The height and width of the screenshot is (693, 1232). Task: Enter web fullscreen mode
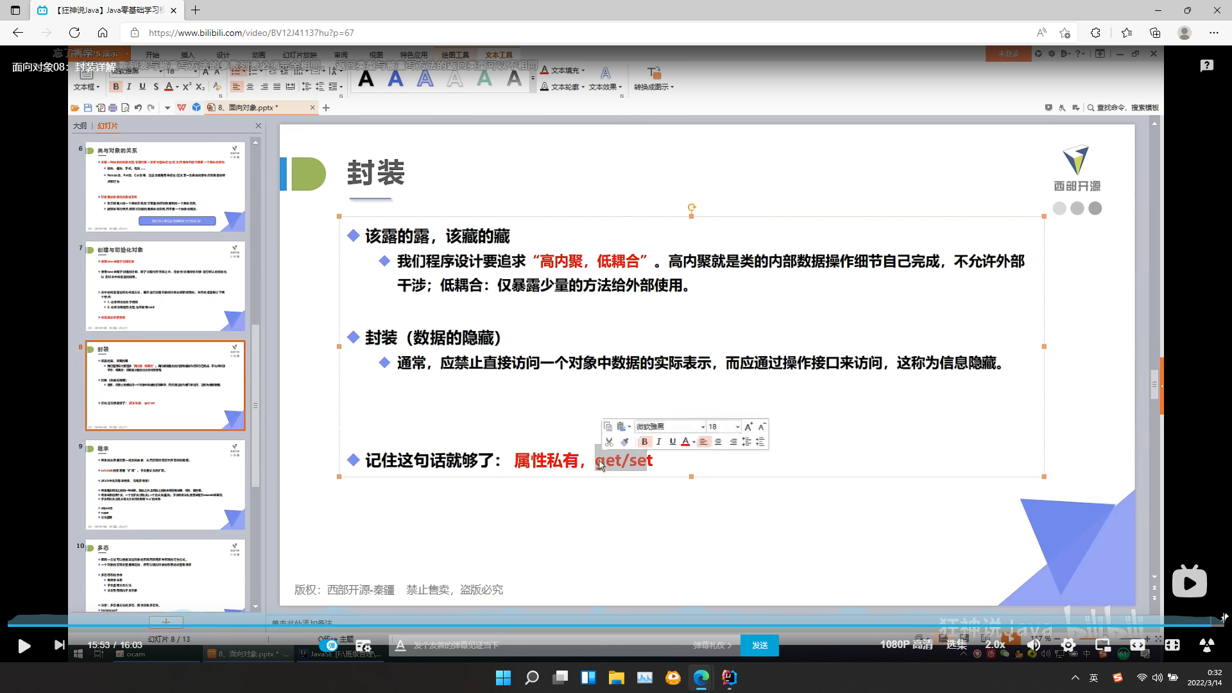(x=1172, y=645)
